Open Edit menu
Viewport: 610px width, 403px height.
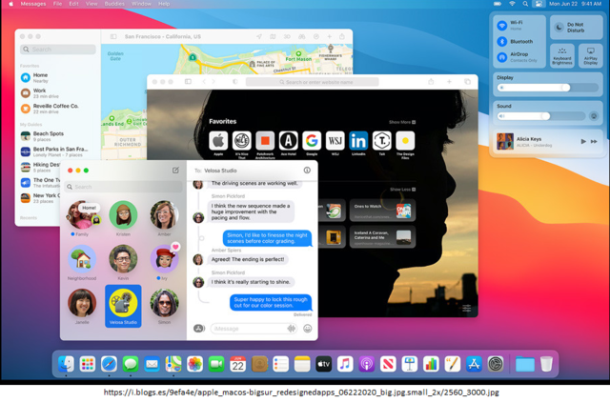coord(73,4)
